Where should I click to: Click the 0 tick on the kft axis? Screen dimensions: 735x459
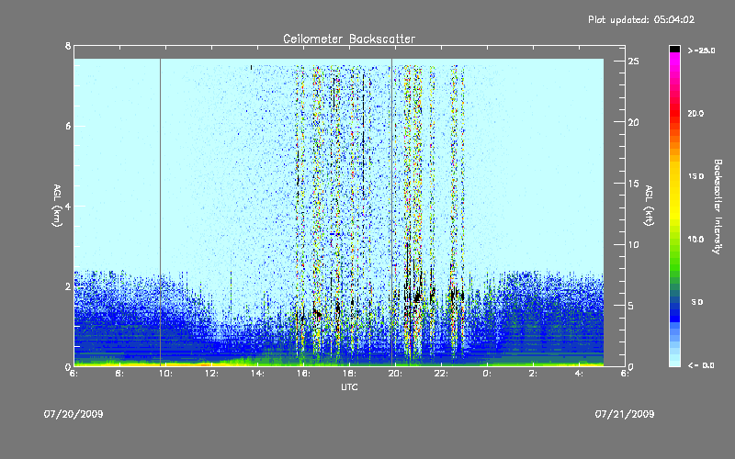tap(631, 366)
